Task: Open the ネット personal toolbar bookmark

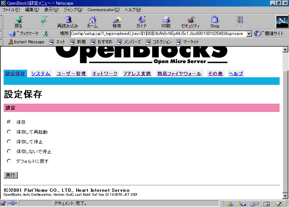Action: [57, 42]
